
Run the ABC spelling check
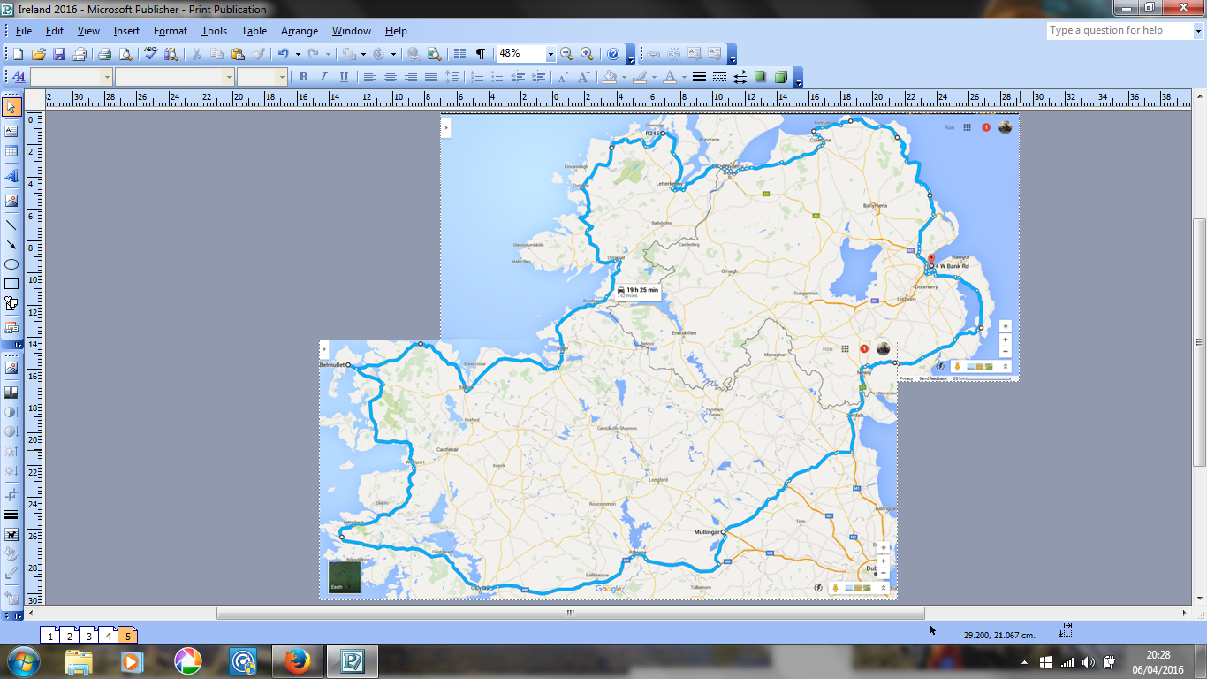tap(150, 54)
